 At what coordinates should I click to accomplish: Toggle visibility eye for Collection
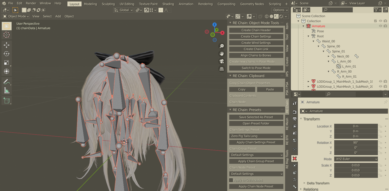coord(380,21)
